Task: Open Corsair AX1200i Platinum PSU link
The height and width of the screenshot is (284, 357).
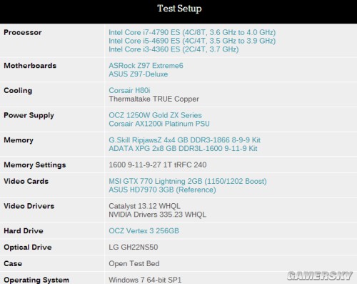Action: point(159,124)
